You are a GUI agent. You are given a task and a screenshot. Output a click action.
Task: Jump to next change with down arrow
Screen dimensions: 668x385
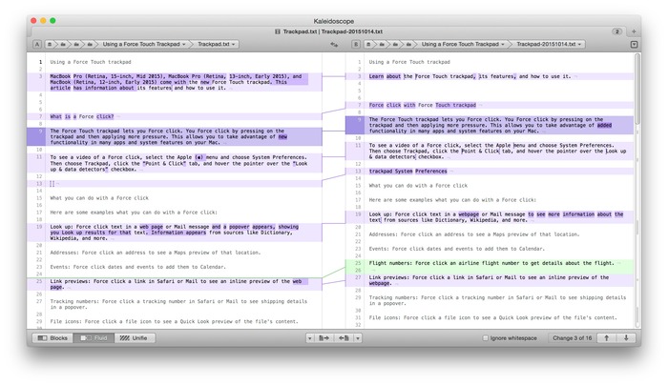626,338
